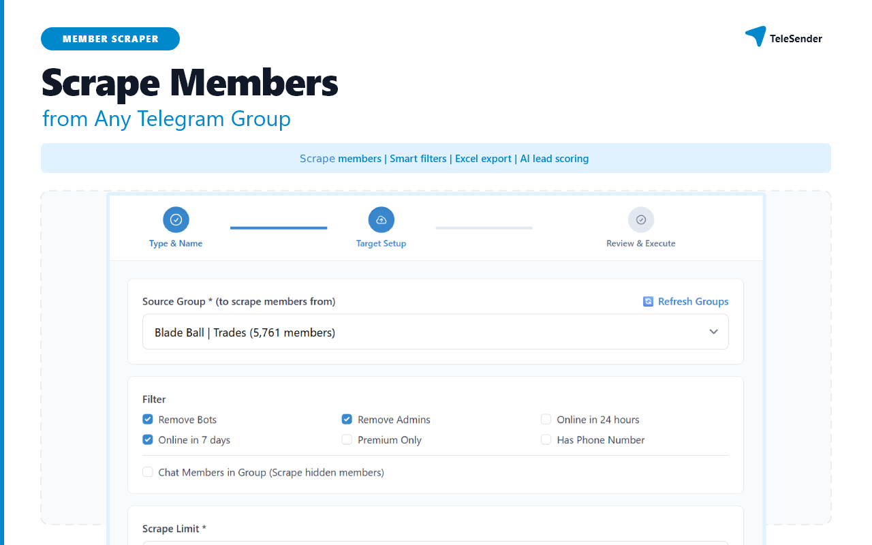Click the Source Group field label
This screenshot has height=545, width=872.
[238, 301]
